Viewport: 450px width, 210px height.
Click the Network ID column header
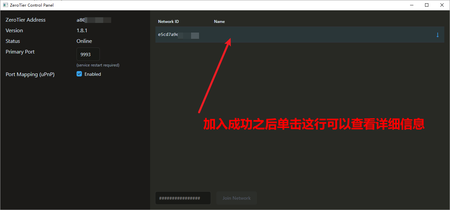pos(168,22)
